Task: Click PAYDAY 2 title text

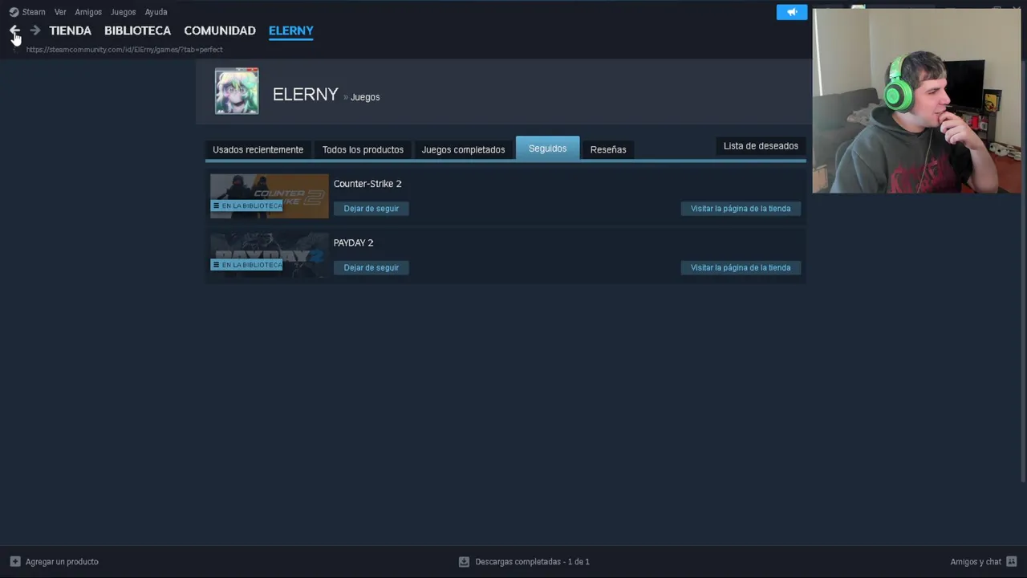Action: tap(354, 242)
